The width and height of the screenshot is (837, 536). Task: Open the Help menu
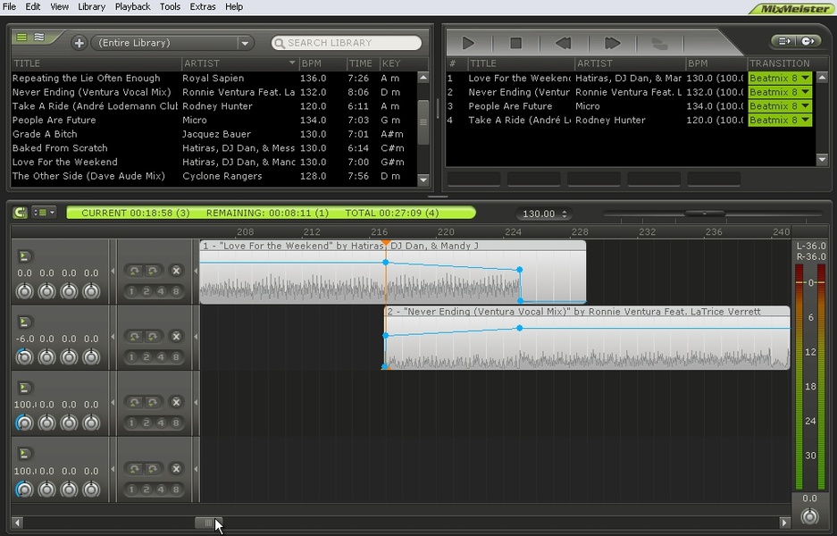[x=234, y=6]
